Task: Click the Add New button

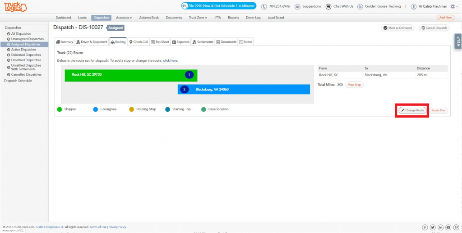Action: tap(445, 18)
